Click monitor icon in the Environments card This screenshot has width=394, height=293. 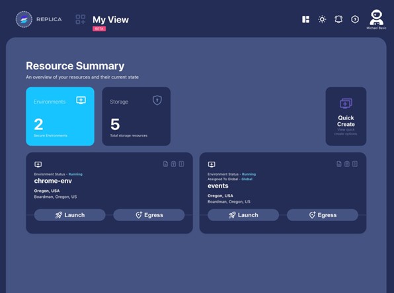pyautogui.click(x=81, y=100)
